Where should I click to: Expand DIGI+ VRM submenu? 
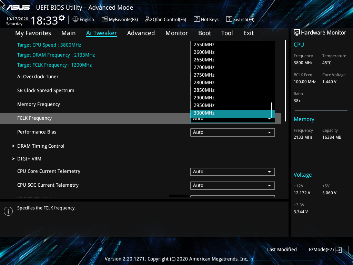pyautogui.click(x=29, y=159)
